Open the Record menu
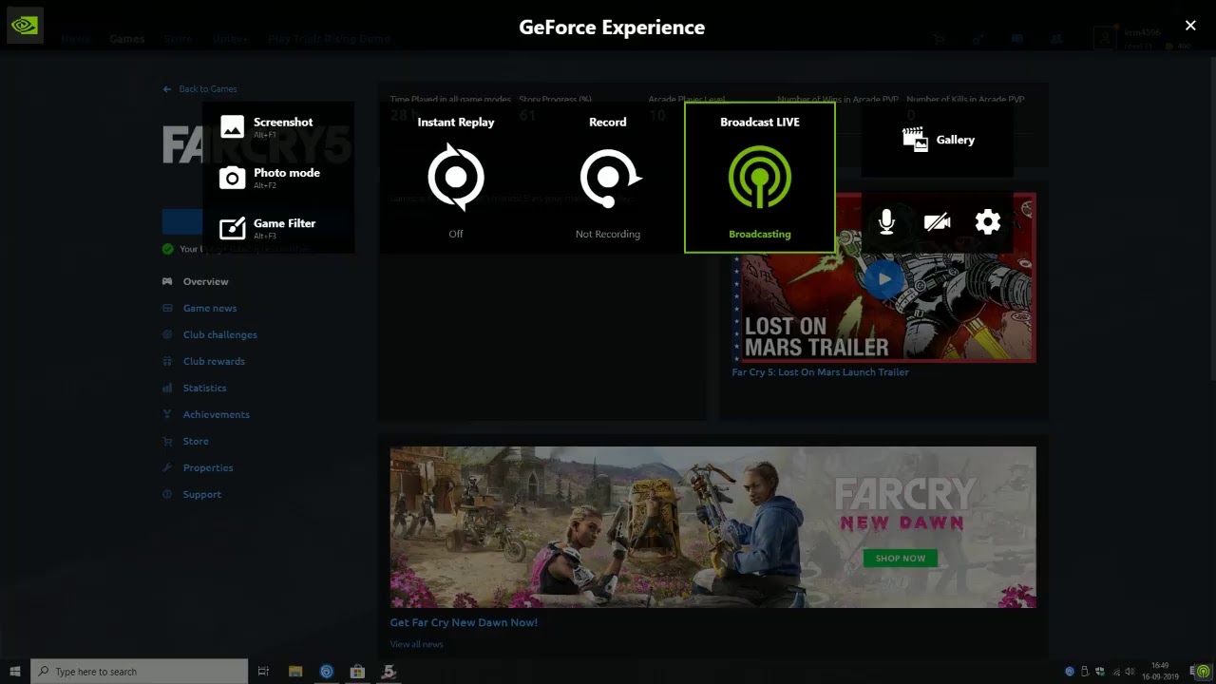 pos(608,178)
